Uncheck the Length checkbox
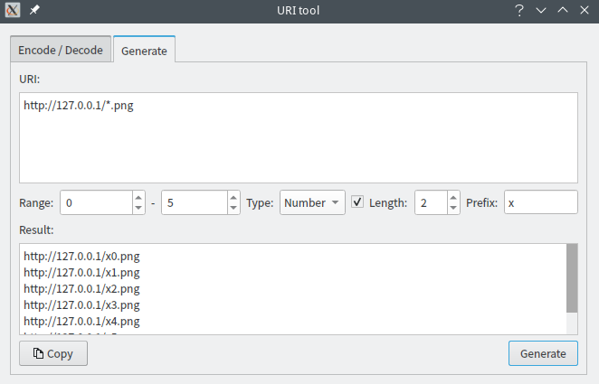This screenshot has height=384, width=599. (x=357, y=201)
